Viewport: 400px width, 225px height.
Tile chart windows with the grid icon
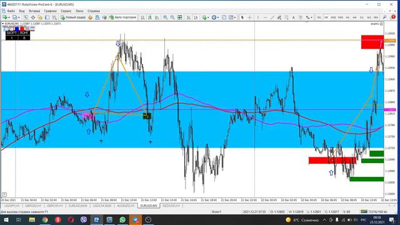coord(180,17)
